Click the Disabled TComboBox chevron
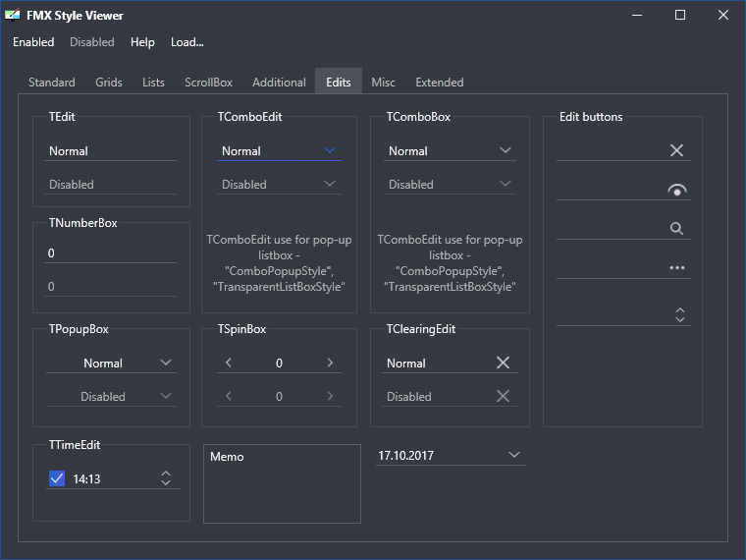This screenshot has height=560, width=746. (506, 184)
